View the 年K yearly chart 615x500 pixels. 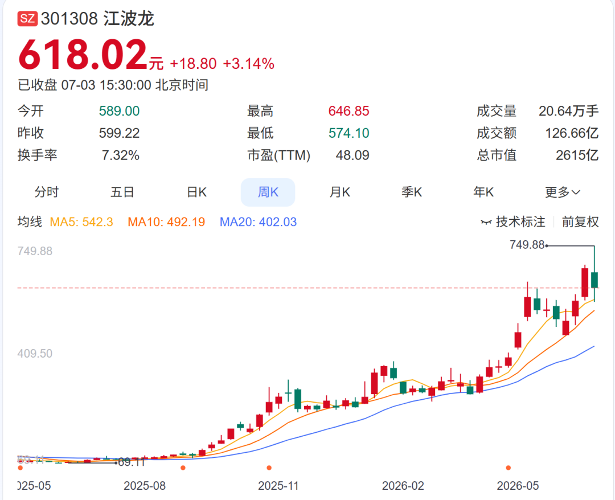pyautogui.click(x=483, y=192)
